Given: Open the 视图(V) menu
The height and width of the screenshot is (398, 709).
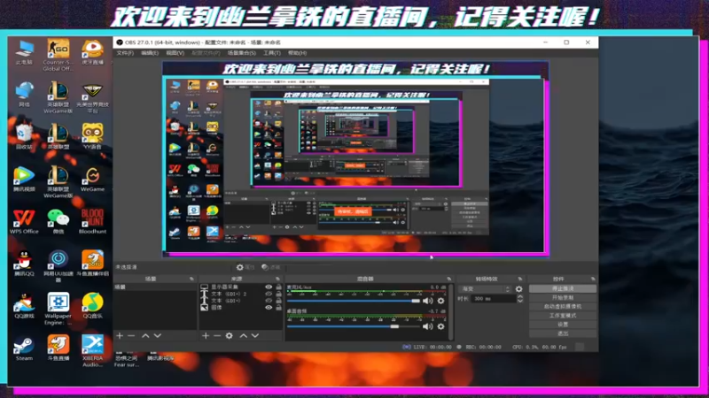Looking at the screenshot, I should (175, 53).
